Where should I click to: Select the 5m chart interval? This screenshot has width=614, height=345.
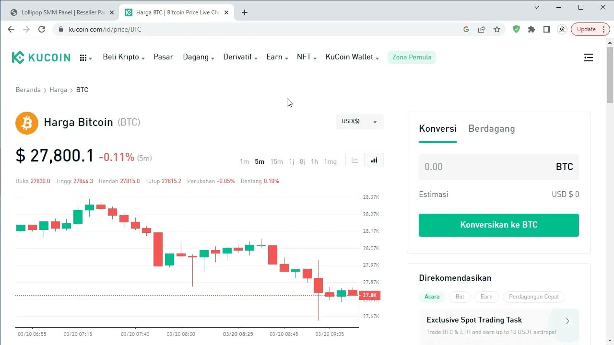[260, 161]
